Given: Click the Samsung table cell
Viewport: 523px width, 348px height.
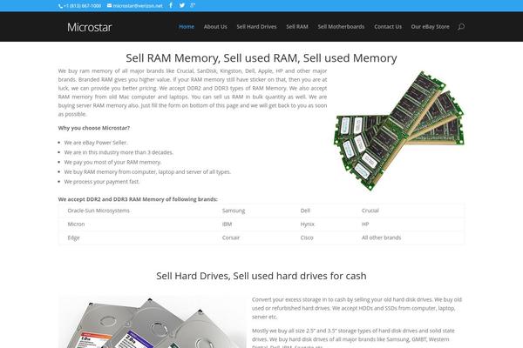Looking at the screenshot, I should coord(234,211).
